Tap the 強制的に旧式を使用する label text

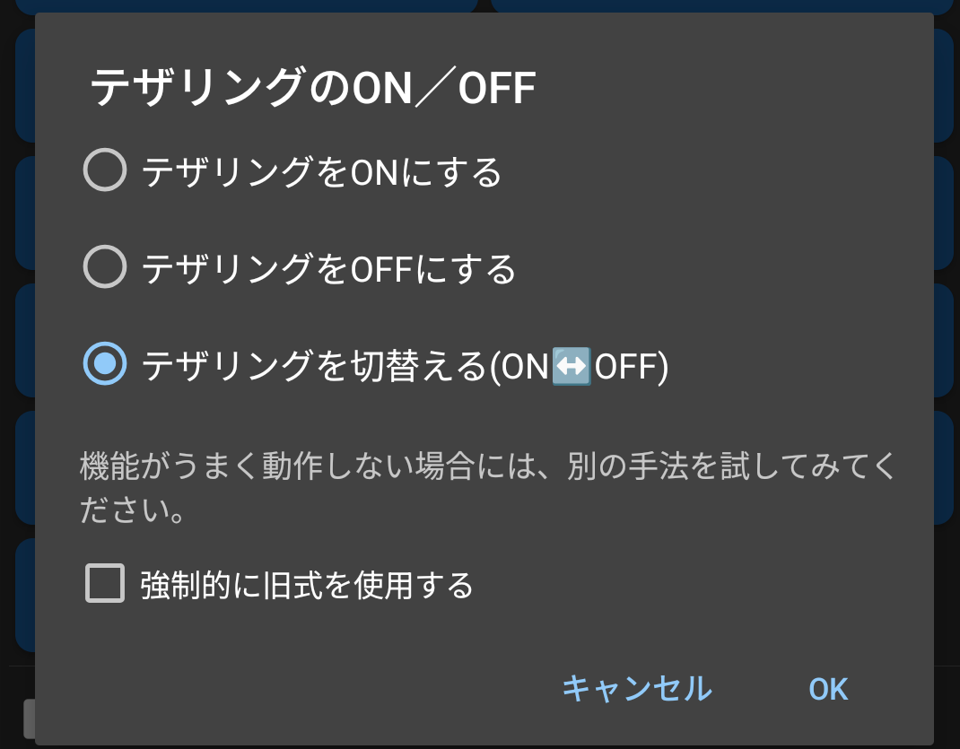pos(307,584)
